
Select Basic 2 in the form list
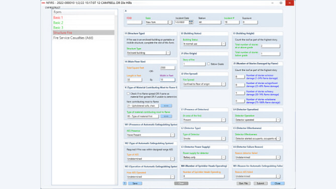83,23
